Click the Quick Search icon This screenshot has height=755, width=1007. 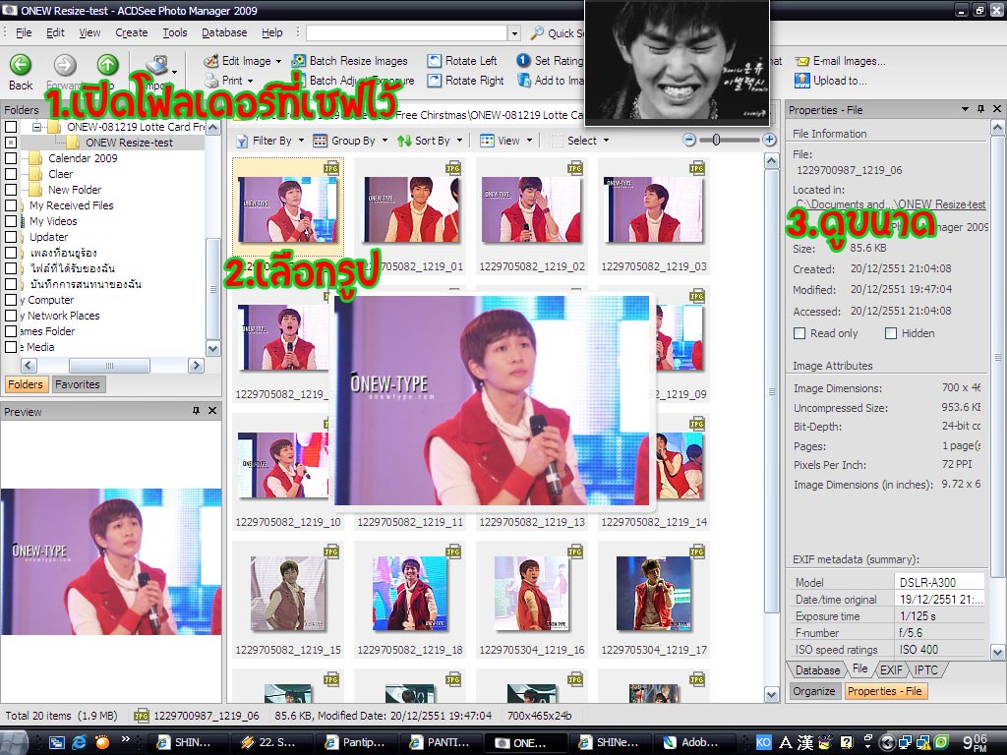tap(537, 32)
